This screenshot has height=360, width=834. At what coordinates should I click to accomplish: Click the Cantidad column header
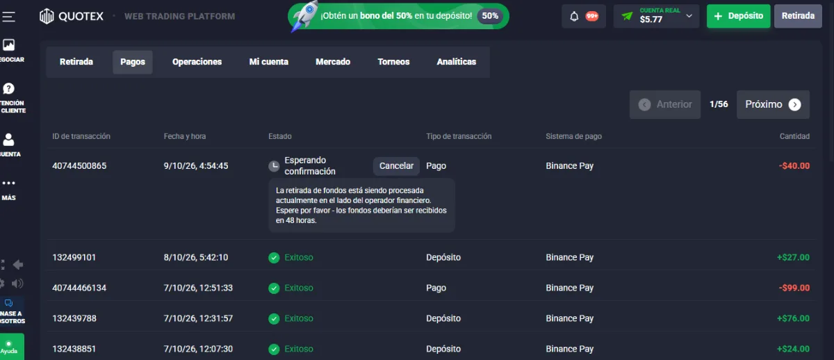tap(794, 136)
